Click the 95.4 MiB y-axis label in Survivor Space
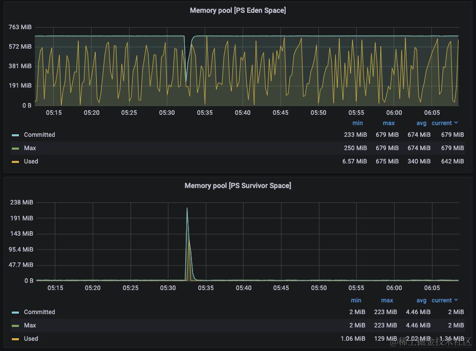The height and width of the screenshot is (351, 476). coord(21,250)
